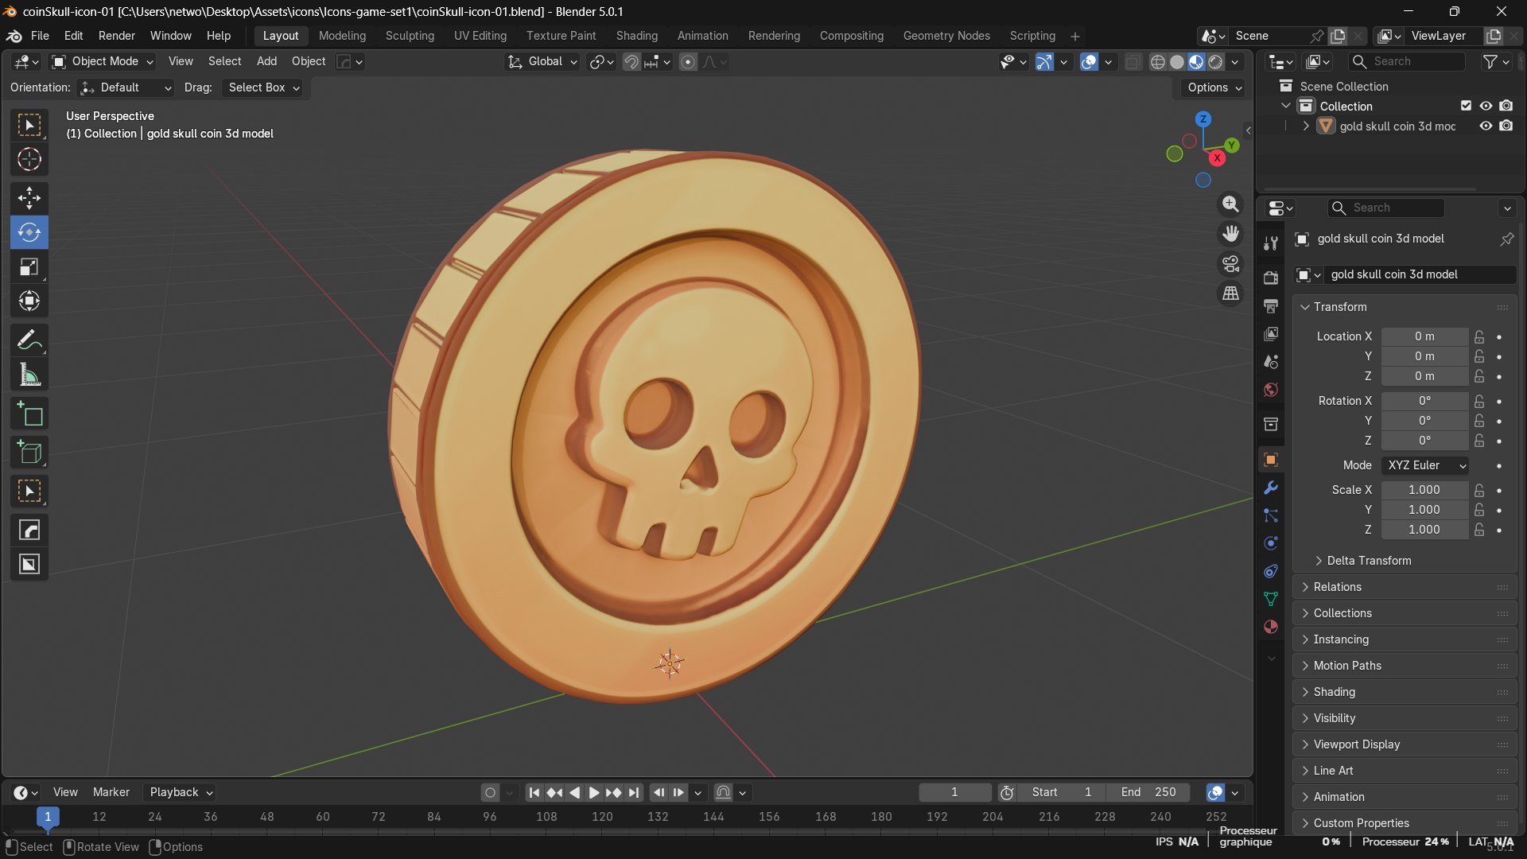Switch perspective/orthographic grid icon
1527x859 pixels.
[x=1230, y=293]
